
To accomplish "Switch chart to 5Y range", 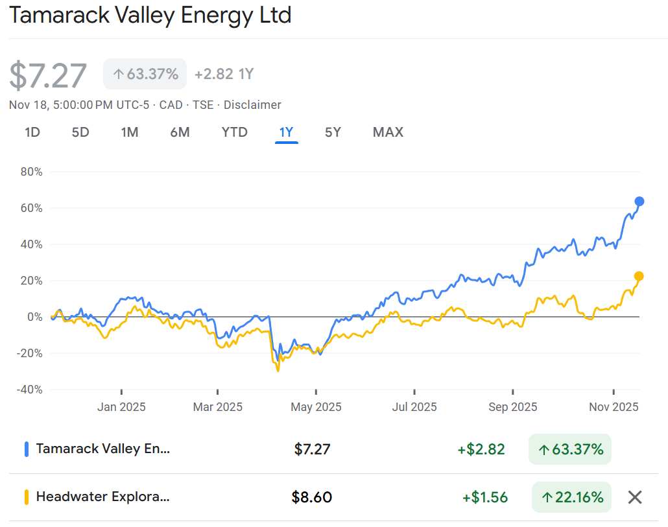I will (x=333, y=132).
